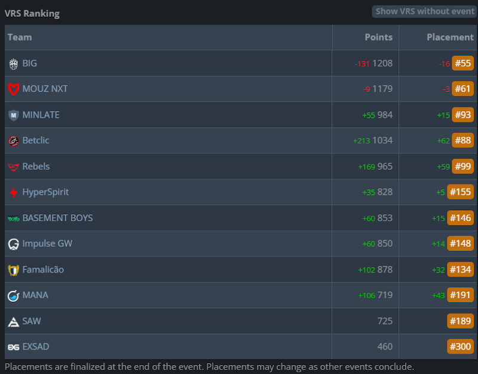Click Betclic's +62 placement change
The width and height of the screenshot is (478, 374).
[443, 141]
